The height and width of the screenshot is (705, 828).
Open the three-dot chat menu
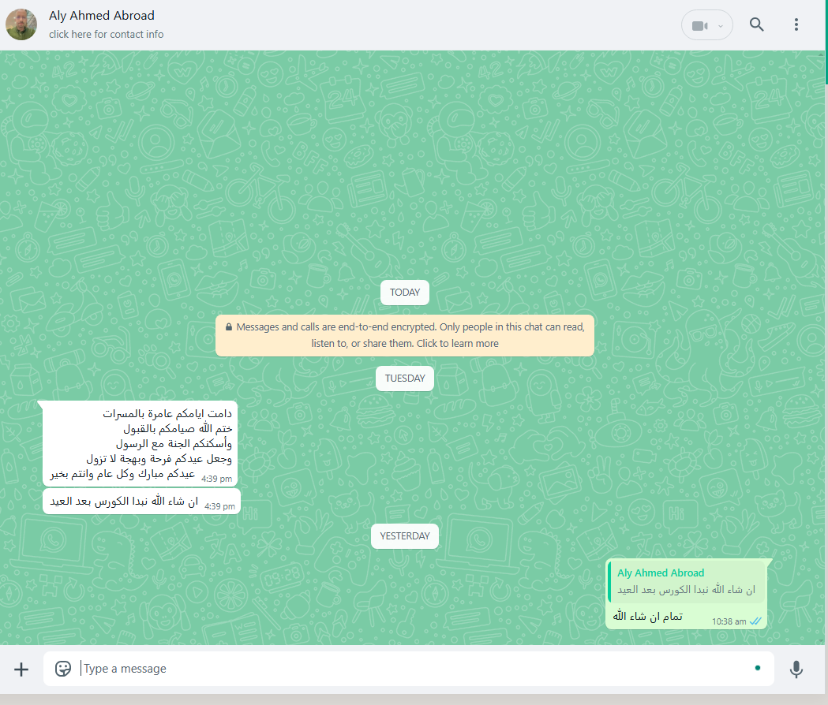(796, 24)
